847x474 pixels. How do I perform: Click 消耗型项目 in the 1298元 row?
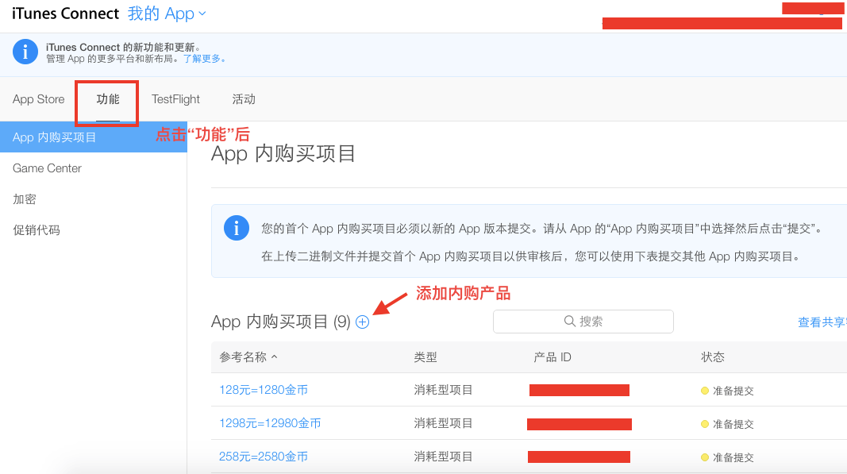(444, 424)
